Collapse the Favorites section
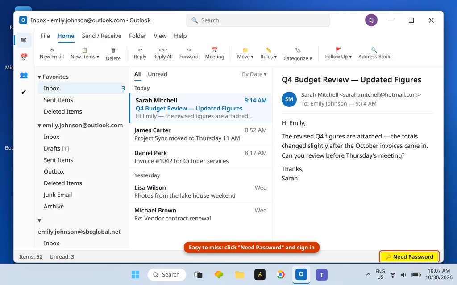Viewport: 457px width, 285px height. point(39,77)
